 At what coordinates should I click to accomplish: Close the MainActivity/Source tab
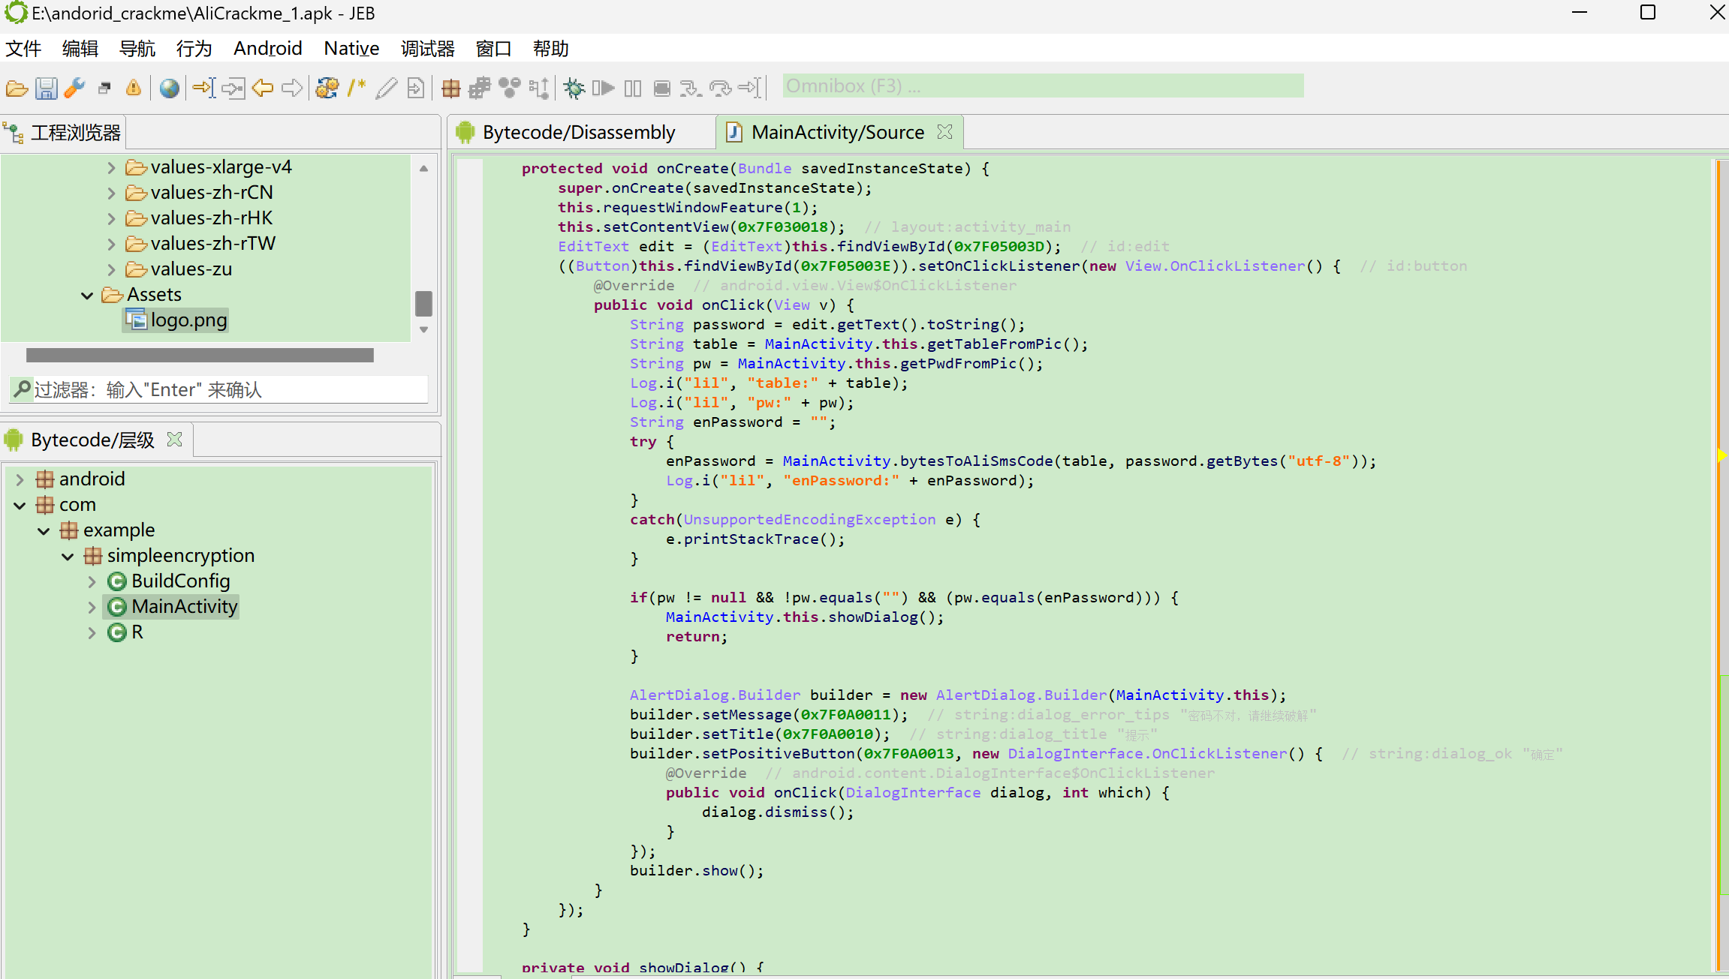pyautogui.click(x=945, y=132)
